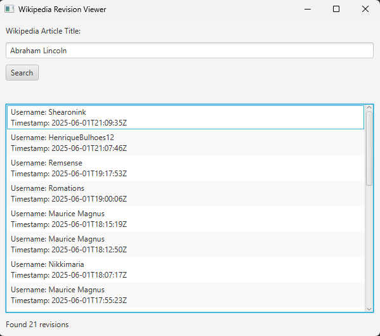Select Maurice Magnus revision at 17:55:23Z
Image resolution: width=380 pixels, height=336 pixels.
[185, 295]
